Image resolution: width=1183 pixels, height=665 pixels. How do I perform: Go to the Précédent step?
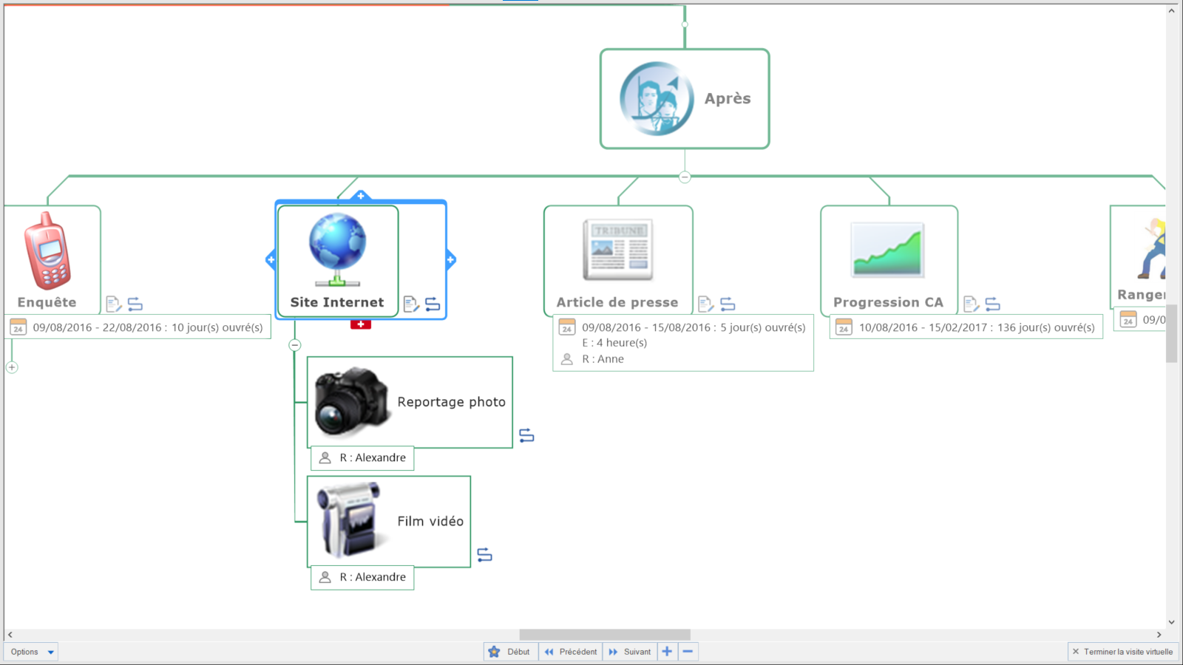point(570,652)
